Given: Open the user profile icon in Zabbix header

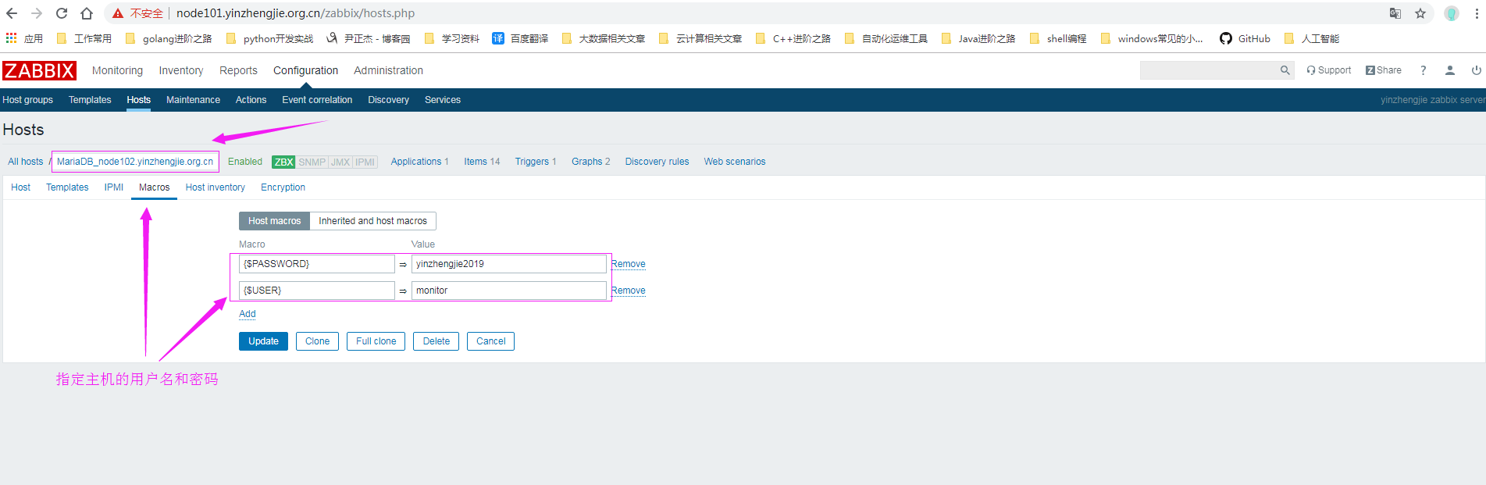Looking at the screenshot, I should click(x=1450, y=70).
